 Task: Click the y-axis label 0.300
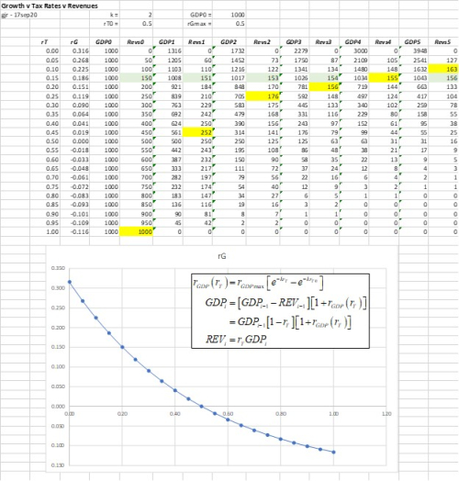pyautogui.click(x=58, y=287)
